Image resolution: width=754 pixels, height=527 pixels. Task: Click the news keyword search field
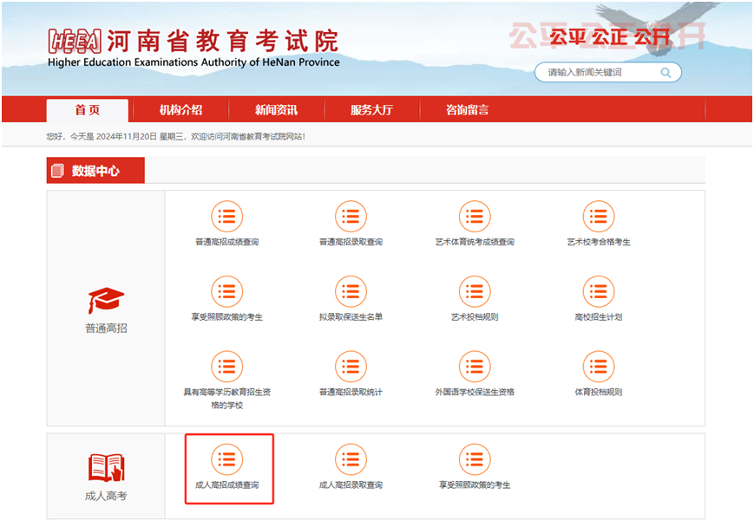599,73
